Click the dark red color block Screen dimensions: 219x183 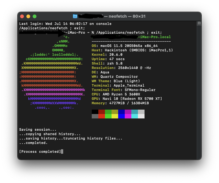pos(101,112)
